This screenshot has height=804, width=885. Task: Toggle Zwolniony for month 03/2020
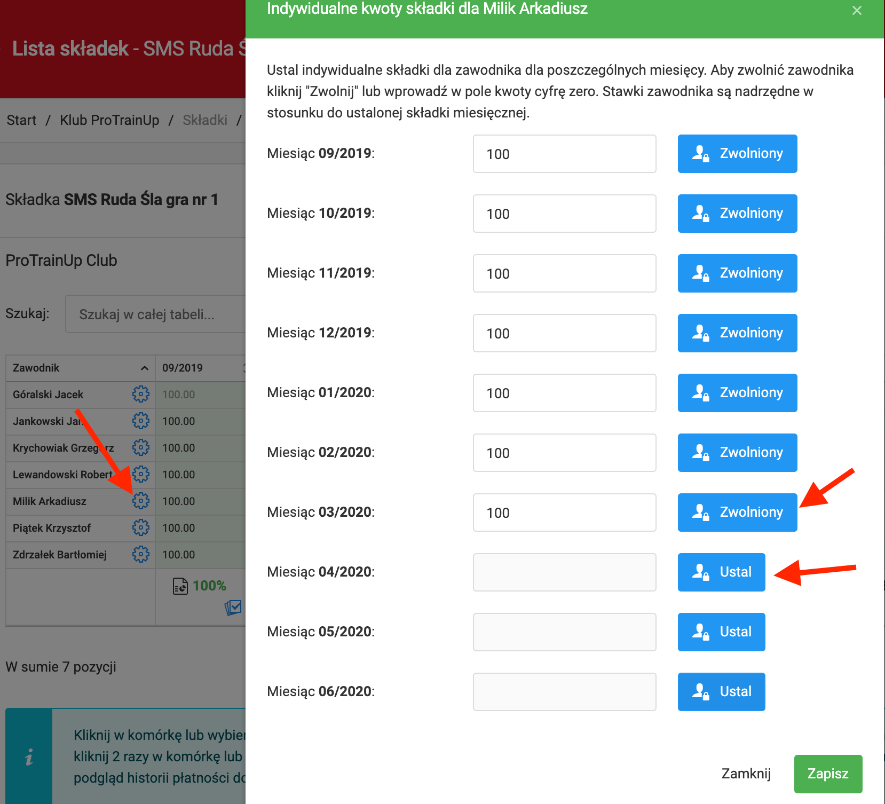pyautogui.click(x=737, y=513)
